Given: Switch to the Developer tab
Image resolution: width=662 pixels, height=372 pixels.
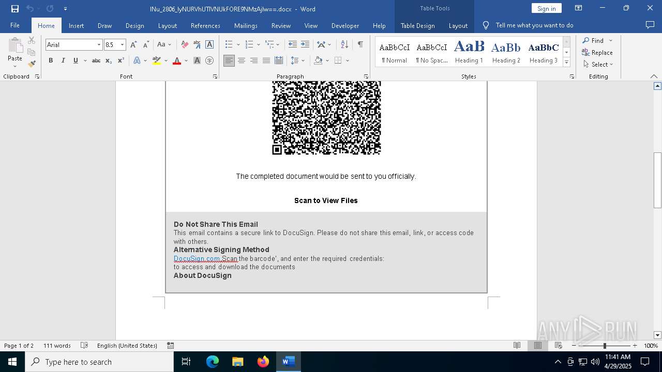Looking at the screenshot, I should [345, 25].
